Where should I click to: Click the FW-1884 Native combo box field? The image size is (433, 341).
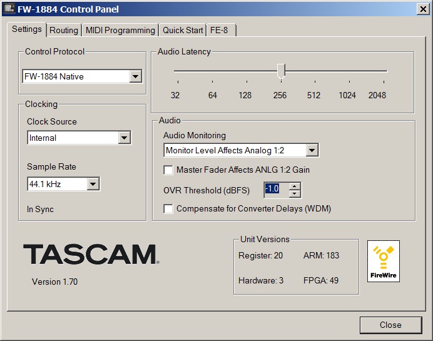click(x=82, y=76)
